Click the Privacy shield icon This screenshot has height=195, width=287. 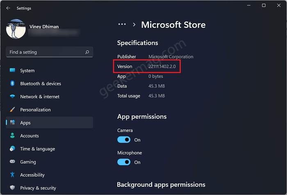[12, 188]
